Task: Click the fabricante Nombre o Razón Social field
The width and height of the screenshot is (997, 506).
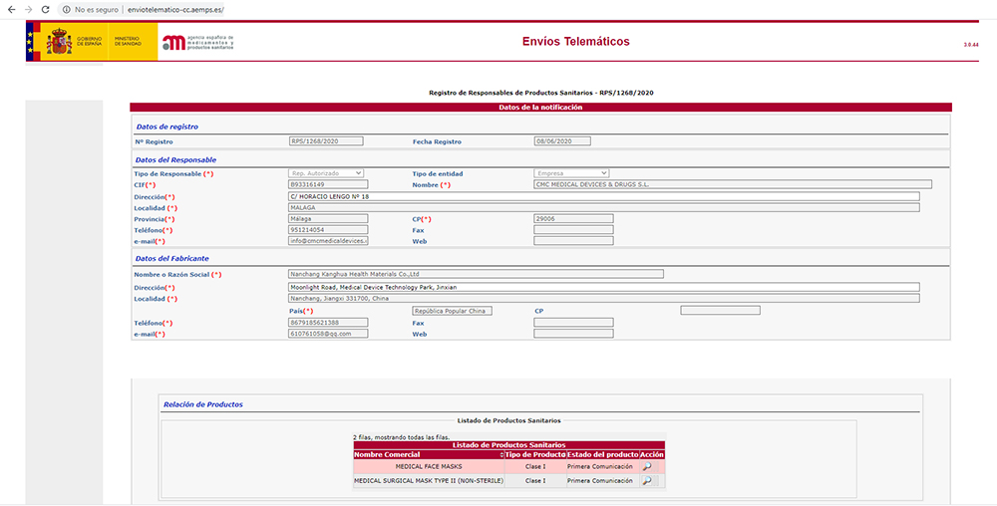Action: (476, 274)
